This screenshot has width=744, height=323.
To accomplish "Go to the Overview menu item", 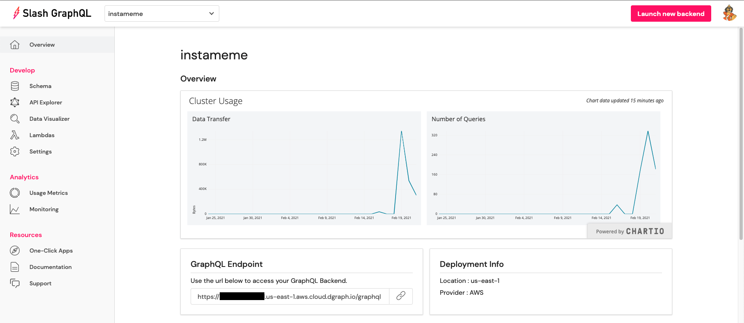I will [x=42, y=45].
